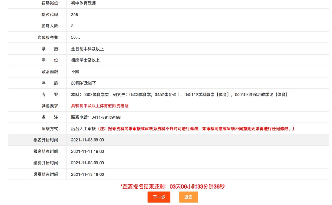Click the orange 下一步 button
332x205 pixels.
coord(159,197)
